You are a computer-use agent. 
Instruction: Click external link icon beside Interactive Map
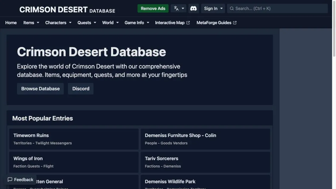click(x=188, y=23)
